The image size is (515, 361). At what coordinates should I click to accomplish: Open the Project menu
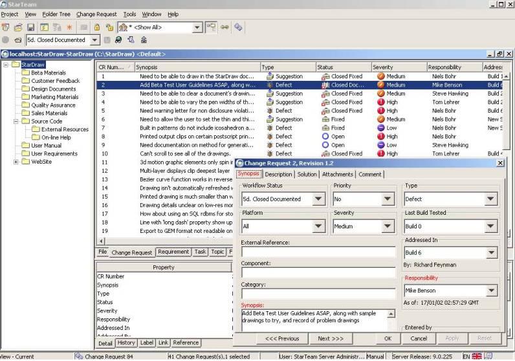(10, 14)
